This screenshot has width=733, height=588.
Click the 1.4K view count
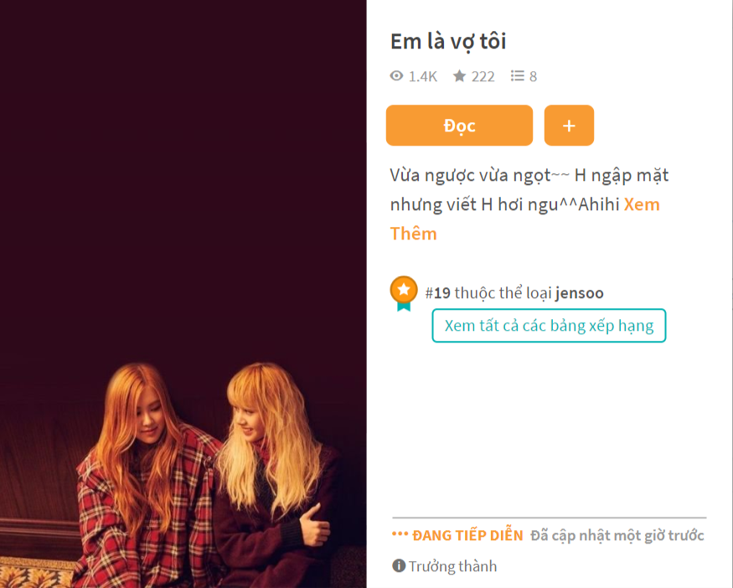[x=423, y=76]
